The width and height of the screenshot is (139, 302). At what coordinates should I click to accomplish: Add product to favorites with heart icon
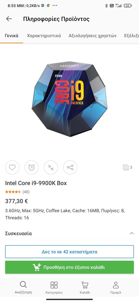[12, 167]
